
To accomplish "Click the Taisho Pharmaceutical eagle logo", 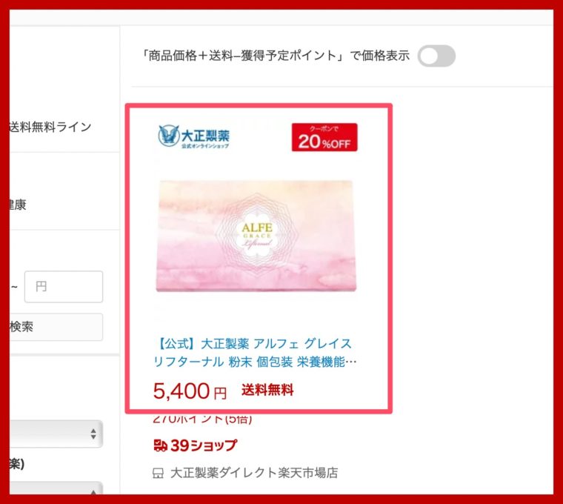I will 169,136.
